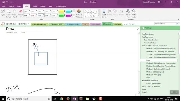Pick the green highlighter pen
The width and height of the screenshot is (180, 101).
[x=62, y=15]
